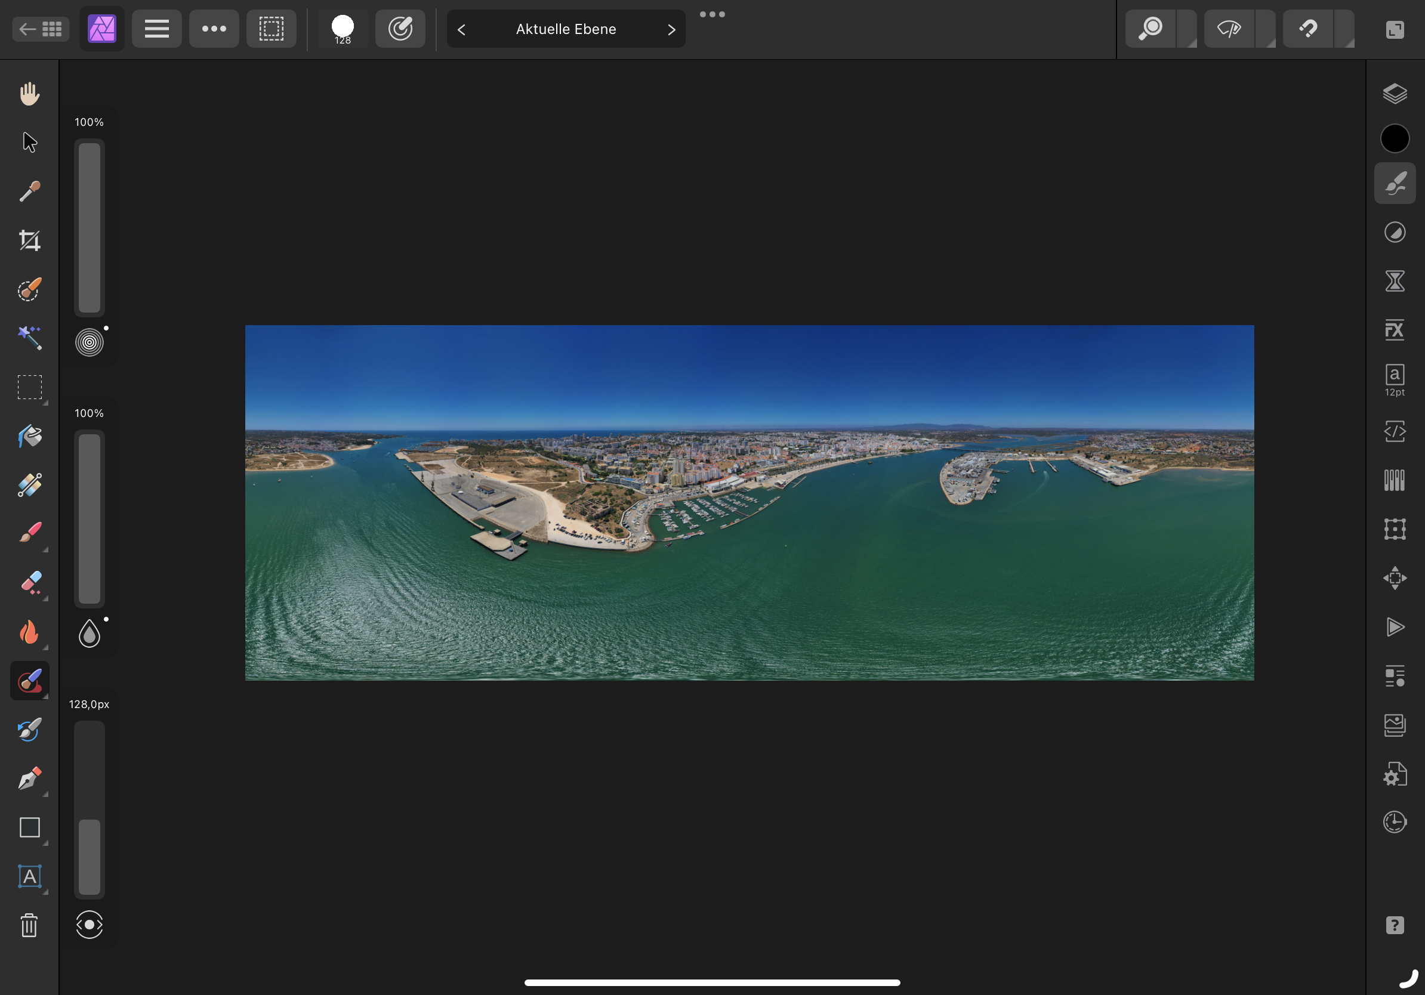
Task: Select the Pen tool
Action: pyautogui.click(x=29, y=778)
